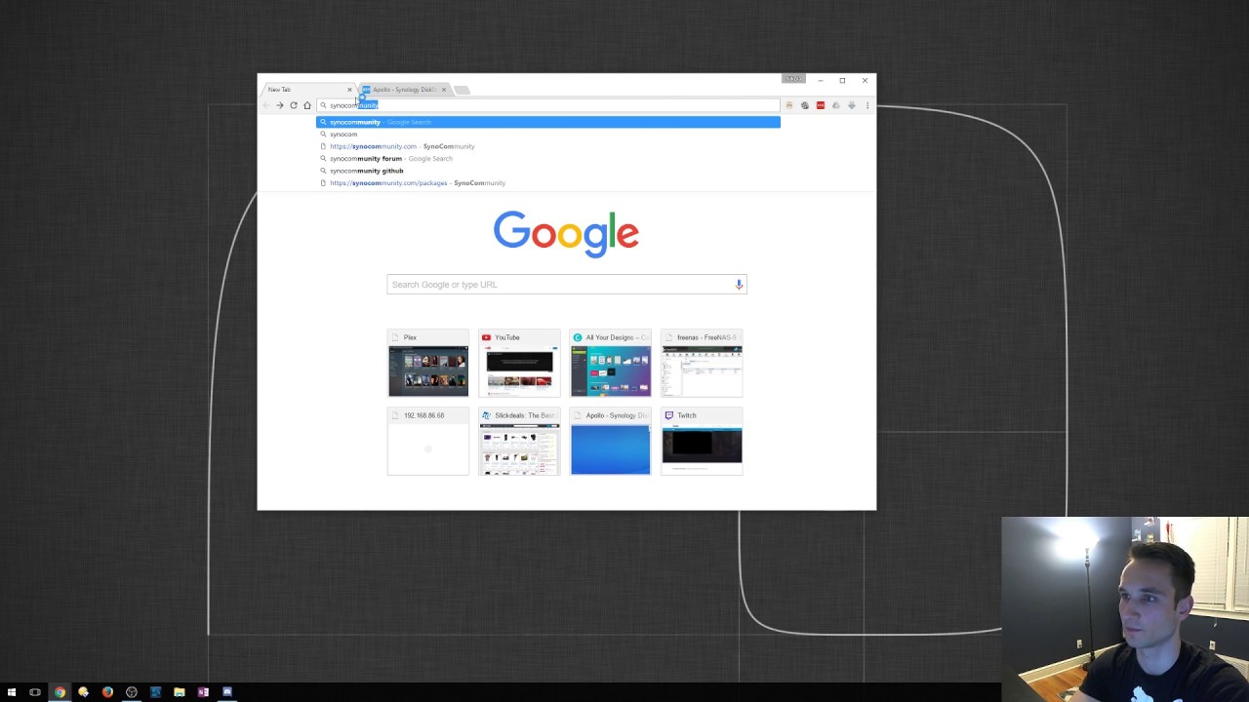
Task: Click the red extension icon in toolbar
Action: 820,105
